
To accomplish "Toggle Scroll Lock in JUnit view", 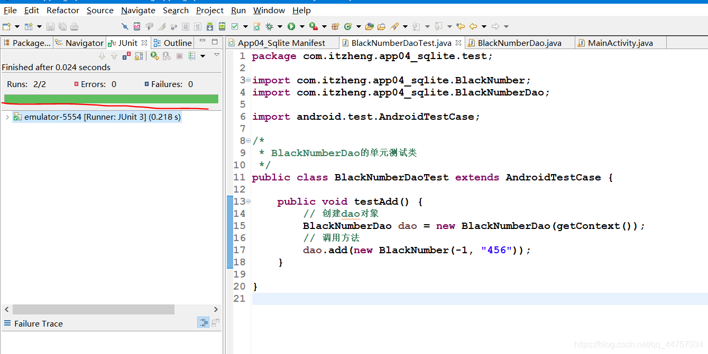I will (x=139, y=56).
